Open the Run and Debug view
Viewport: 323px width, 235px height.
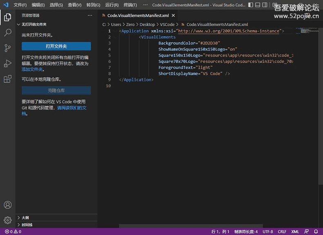7,63
